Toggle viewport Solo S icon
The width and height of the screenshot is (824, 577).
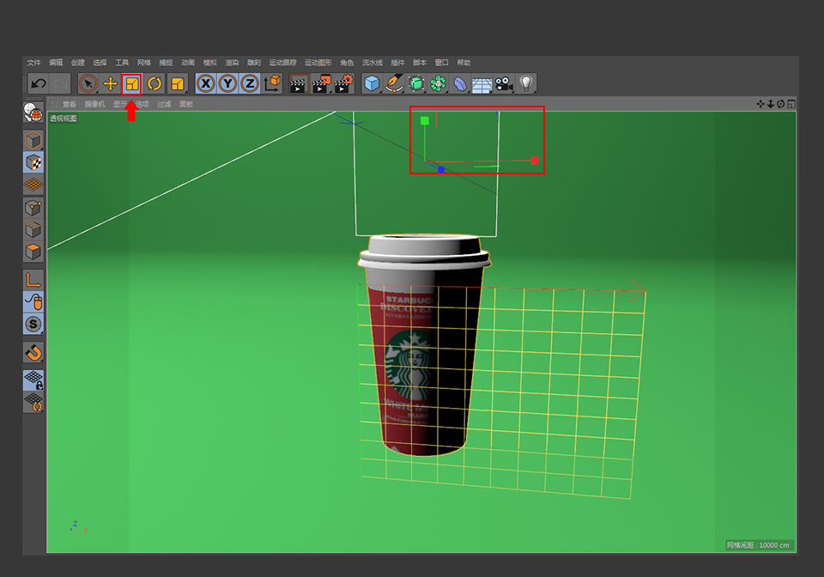point(33,325)
